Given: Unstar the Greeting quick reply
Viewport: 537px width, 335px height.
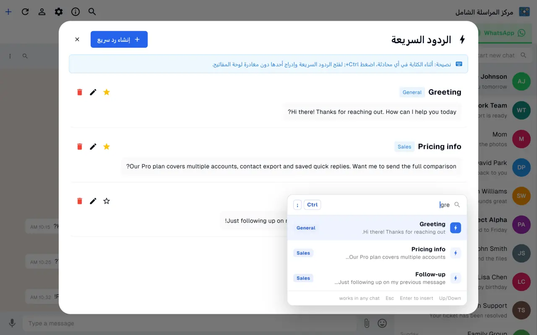Looking at the screenshot, I should coord(107,92).
